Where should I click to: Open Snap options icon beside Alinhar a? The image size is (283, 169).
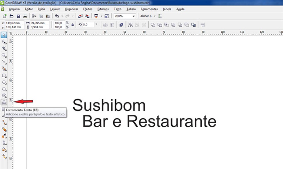coord(160,16)
